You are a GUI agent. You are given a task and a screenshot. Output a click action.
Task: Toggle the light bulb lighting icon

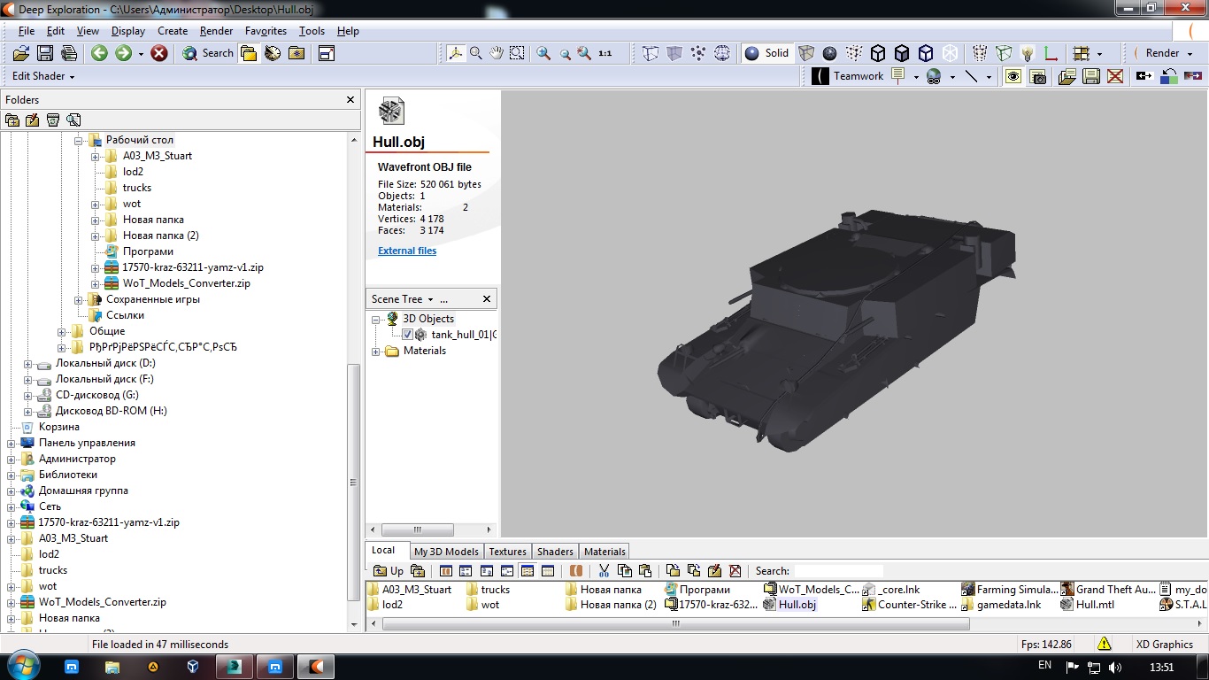[1027, 53]
